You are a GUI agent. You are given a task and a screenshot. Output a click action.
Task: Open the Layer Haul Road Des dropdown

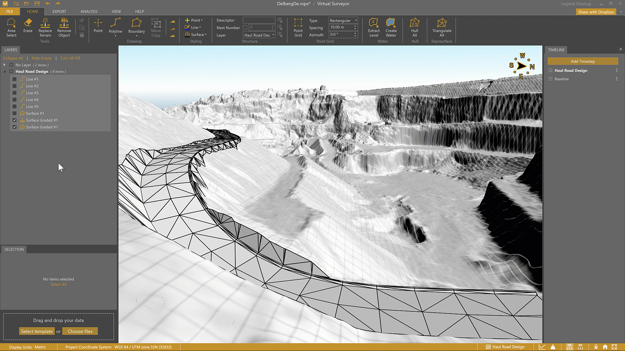coord(259,35)
